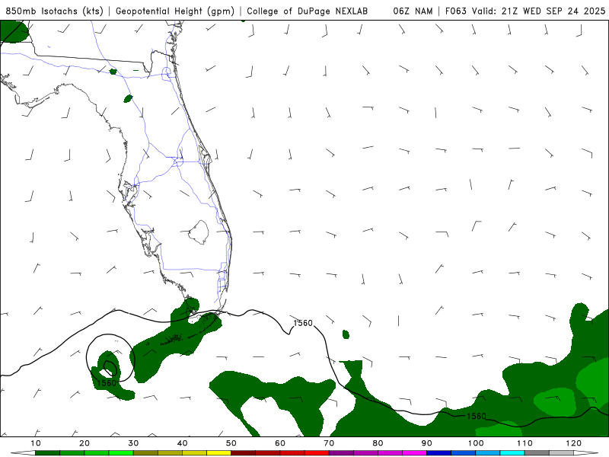Click the '20' legend tick label
The height and width of the screenshot is (457, 609).
(x=84, y=443)
